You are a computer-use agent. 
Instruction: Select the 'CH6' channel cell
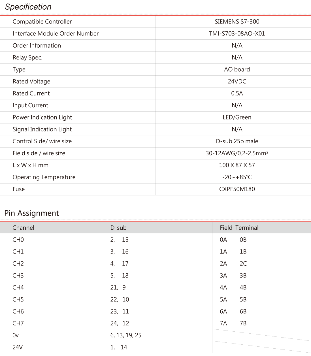click(x=18, y=311)
